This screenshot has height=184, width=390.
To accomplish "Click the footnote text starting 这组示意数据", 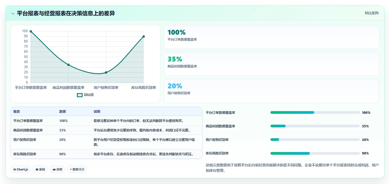I will click(x=292, y=168).
